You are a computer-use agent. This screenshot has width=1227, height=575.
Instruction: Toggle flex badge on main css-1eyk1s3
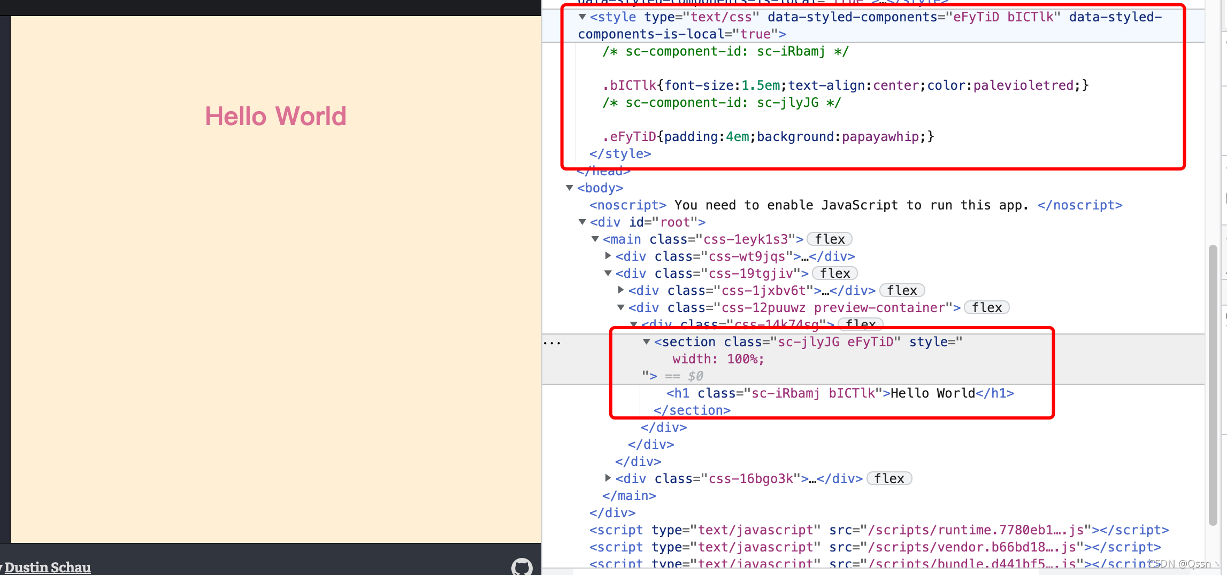[x=830, y=239]
